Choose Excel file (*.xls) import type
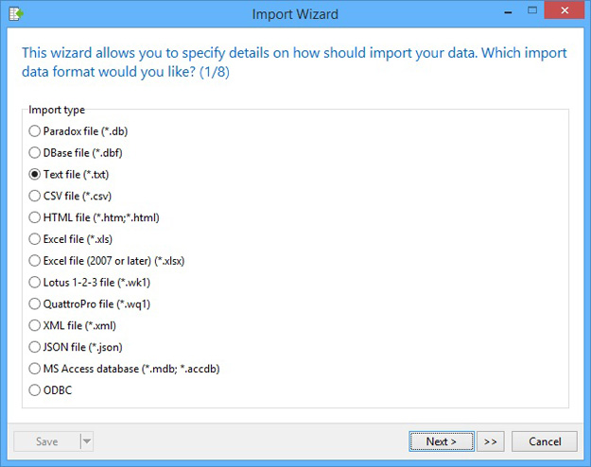This screenshot has width=591, height=467. tap(71, 239)
